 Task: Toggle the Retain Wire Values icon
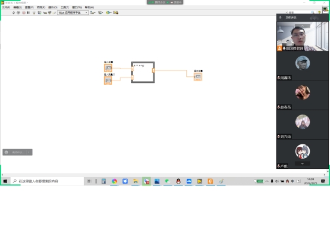tap(39, 13)
